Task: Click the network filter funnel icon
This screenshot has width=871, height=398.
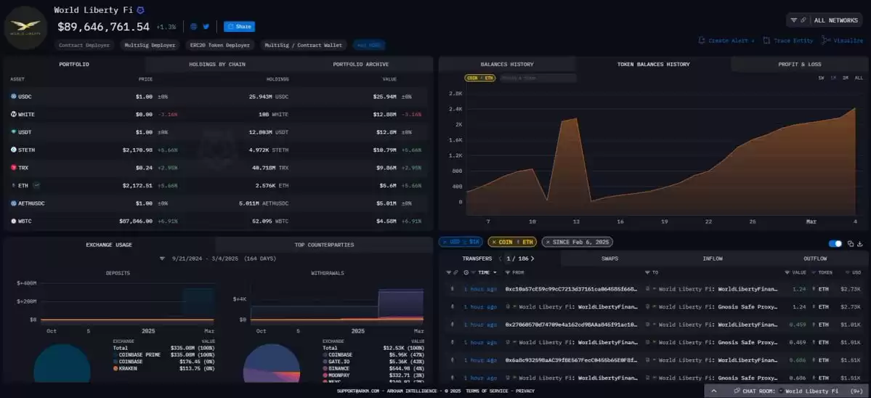Action: (794, 20)
